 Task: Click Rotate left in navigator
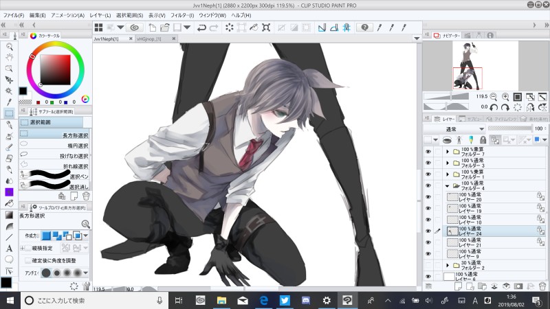(x=494, y=108)
